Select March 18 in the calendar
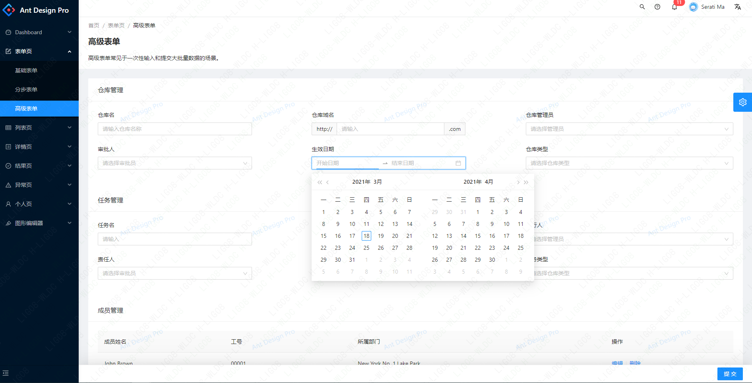The width and height of the screenshot is (752, 383). pos(366,235)
